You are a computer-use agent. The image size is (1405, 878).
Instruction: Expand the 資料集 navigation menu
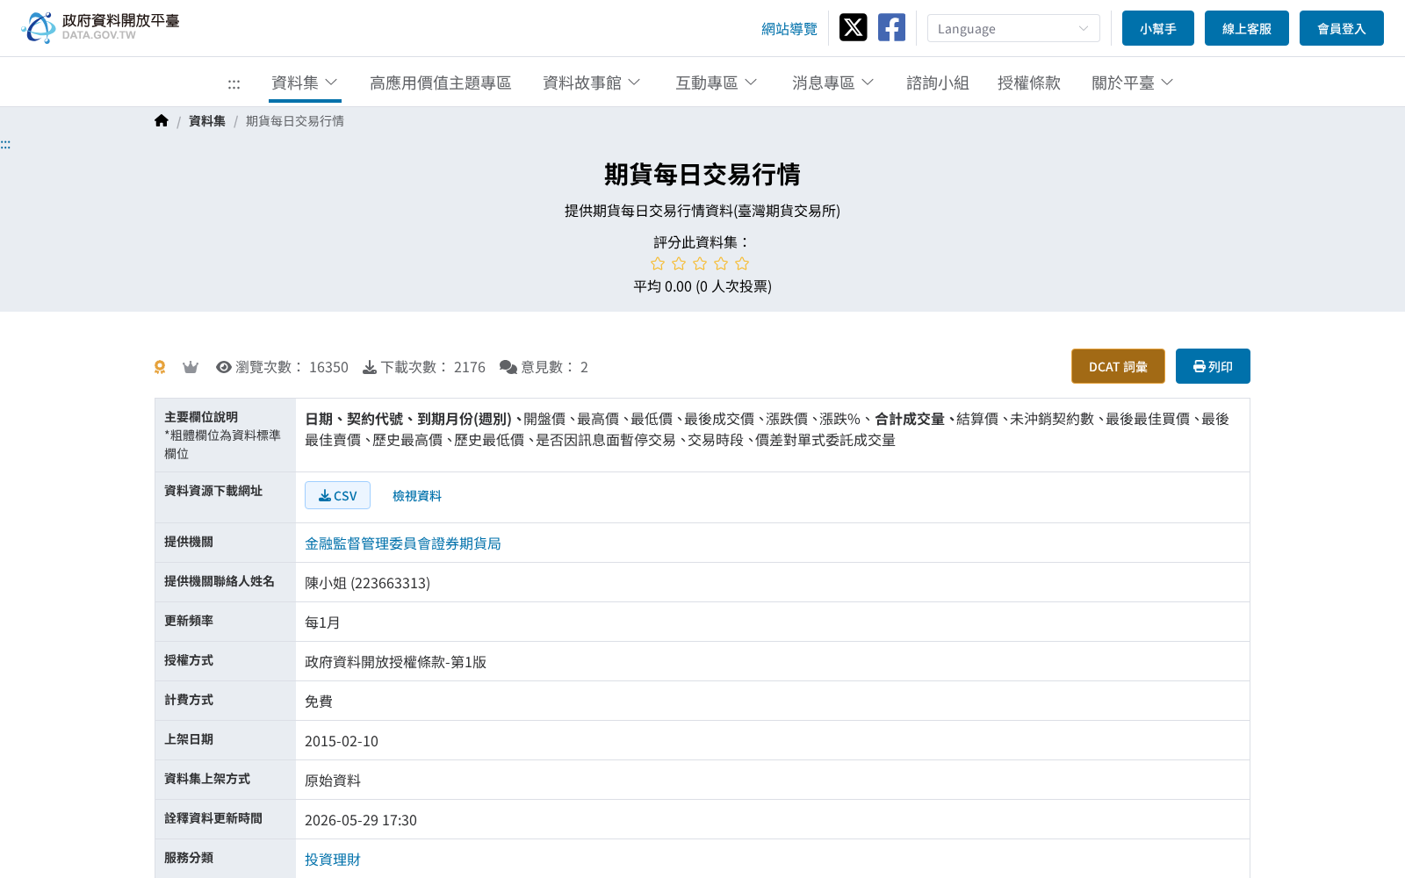(x=305, y=83)
